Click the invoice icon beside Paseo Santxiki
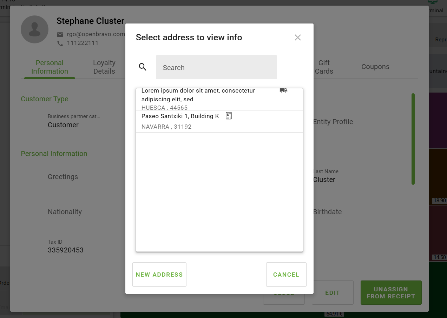This screenshot has height=318, width=447. (x=229, y=116)
